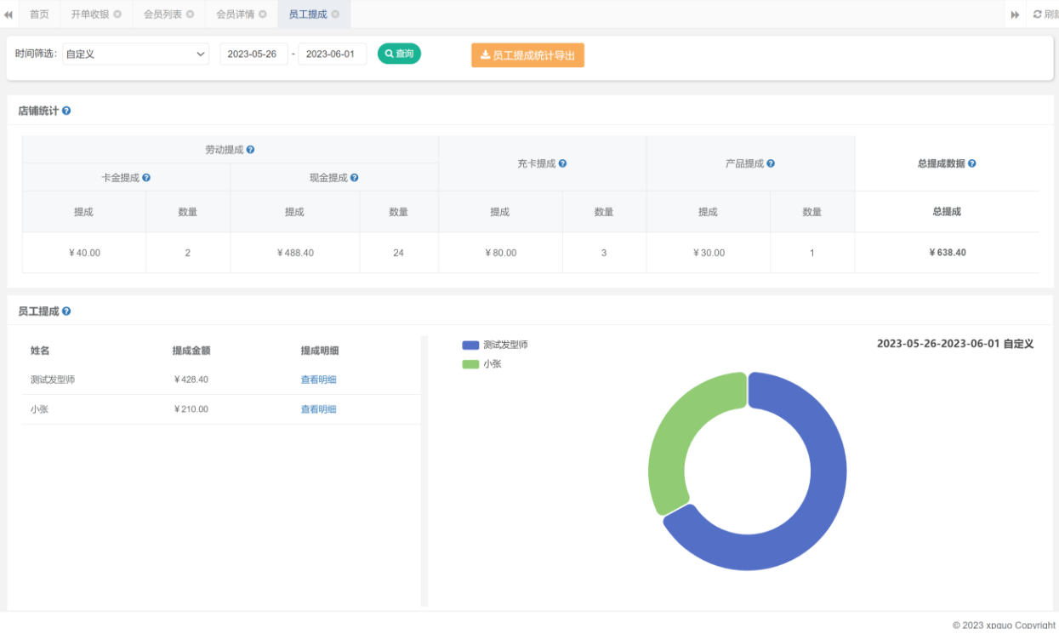Click employee name 小张 in table

[39, 409]
